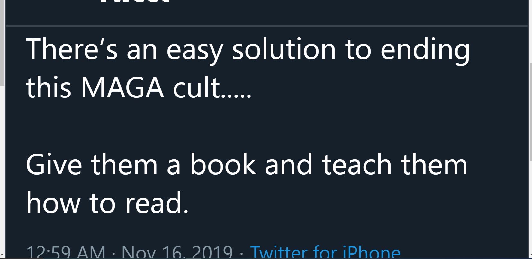Click the word 'teach' in the tweet

point(357,164)
